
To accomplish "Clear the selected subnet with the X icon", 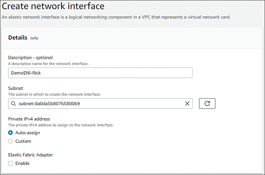I will 187,103.
